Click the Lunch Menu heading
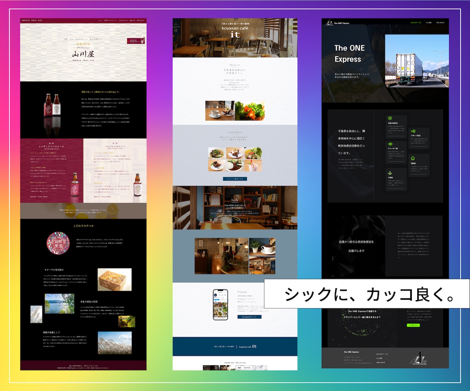470x391 pixels. pyautogui.click(x=235, y=132)
